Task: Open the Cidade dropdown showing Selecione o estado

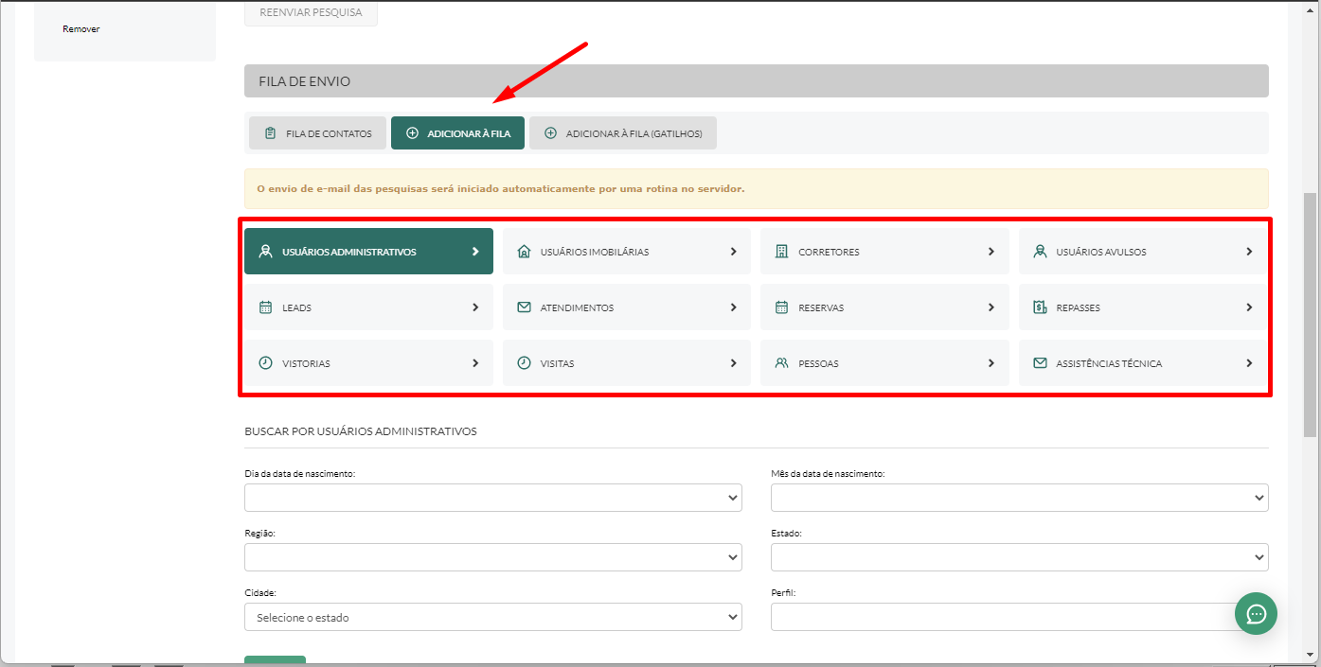Action: pos(493,617)
